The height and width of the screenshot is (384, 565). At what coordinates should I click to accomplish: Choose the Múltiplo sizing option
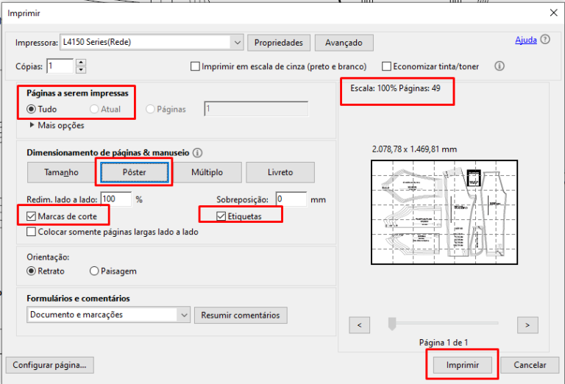(207, 172)
